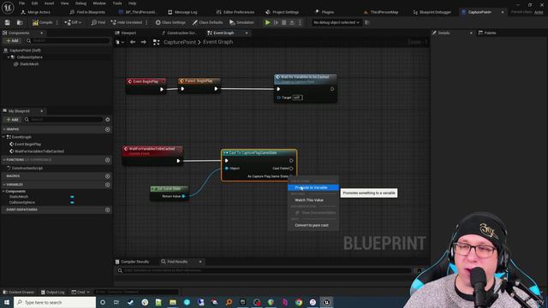Image resolution: width=548 pixels, height=308 pixels.
Task: Add a new macro with plus icon
Action: coord(108,176)
